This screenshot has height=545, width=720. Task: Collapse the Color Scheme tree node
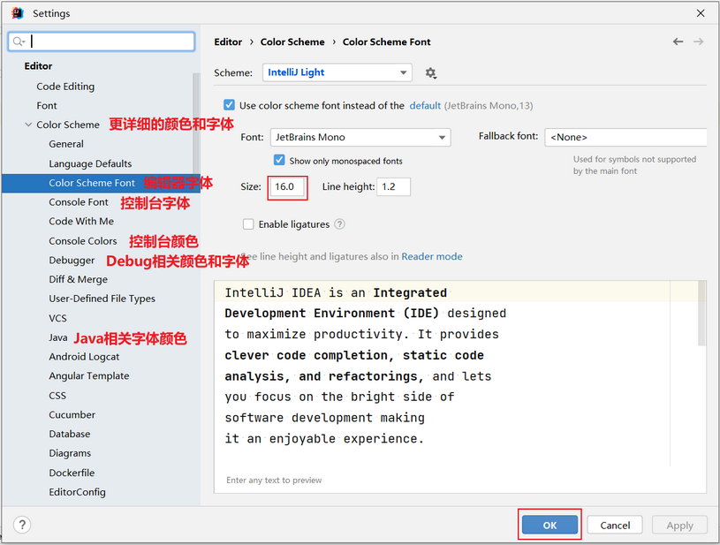point(28,125)
